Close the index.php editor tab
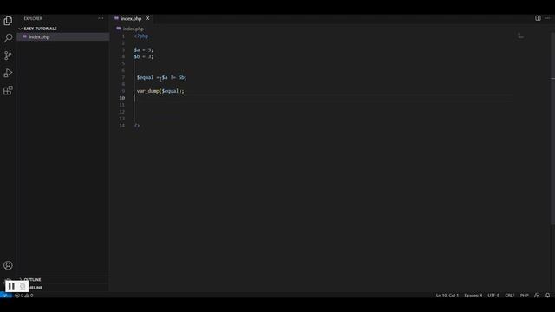 tap(147, 18)
